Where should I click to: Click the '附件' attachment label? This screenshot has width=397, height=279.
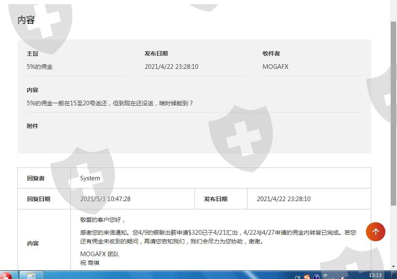tap(32, 126)
